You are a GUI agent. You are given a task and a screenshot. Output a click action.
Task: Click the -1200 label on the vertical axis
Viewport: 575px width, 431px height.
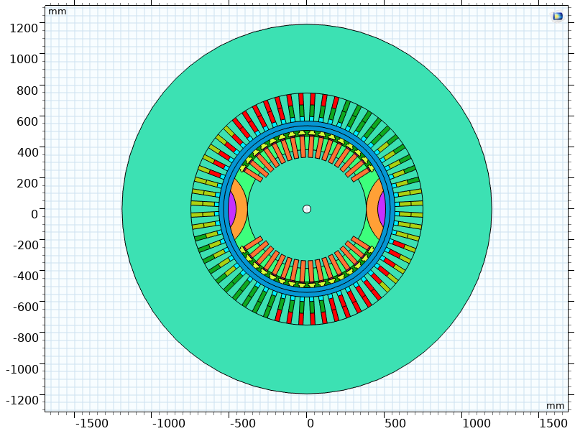click(22, 400)
